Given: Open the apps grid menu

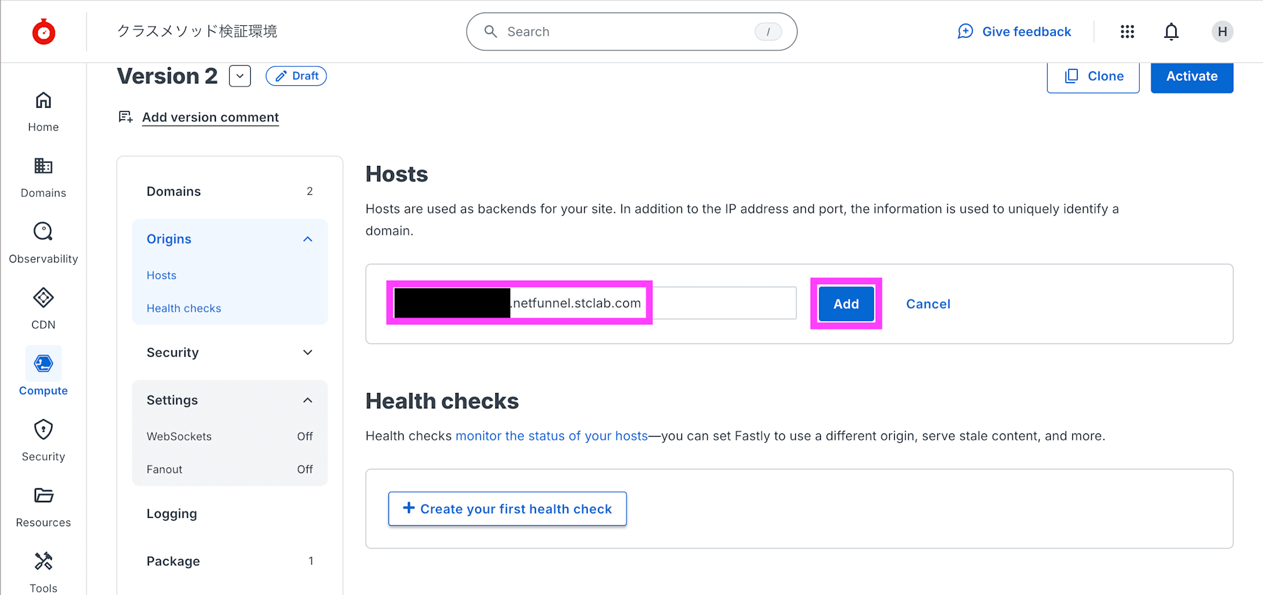Looking at the screenshot, I should click(1127, 32).
